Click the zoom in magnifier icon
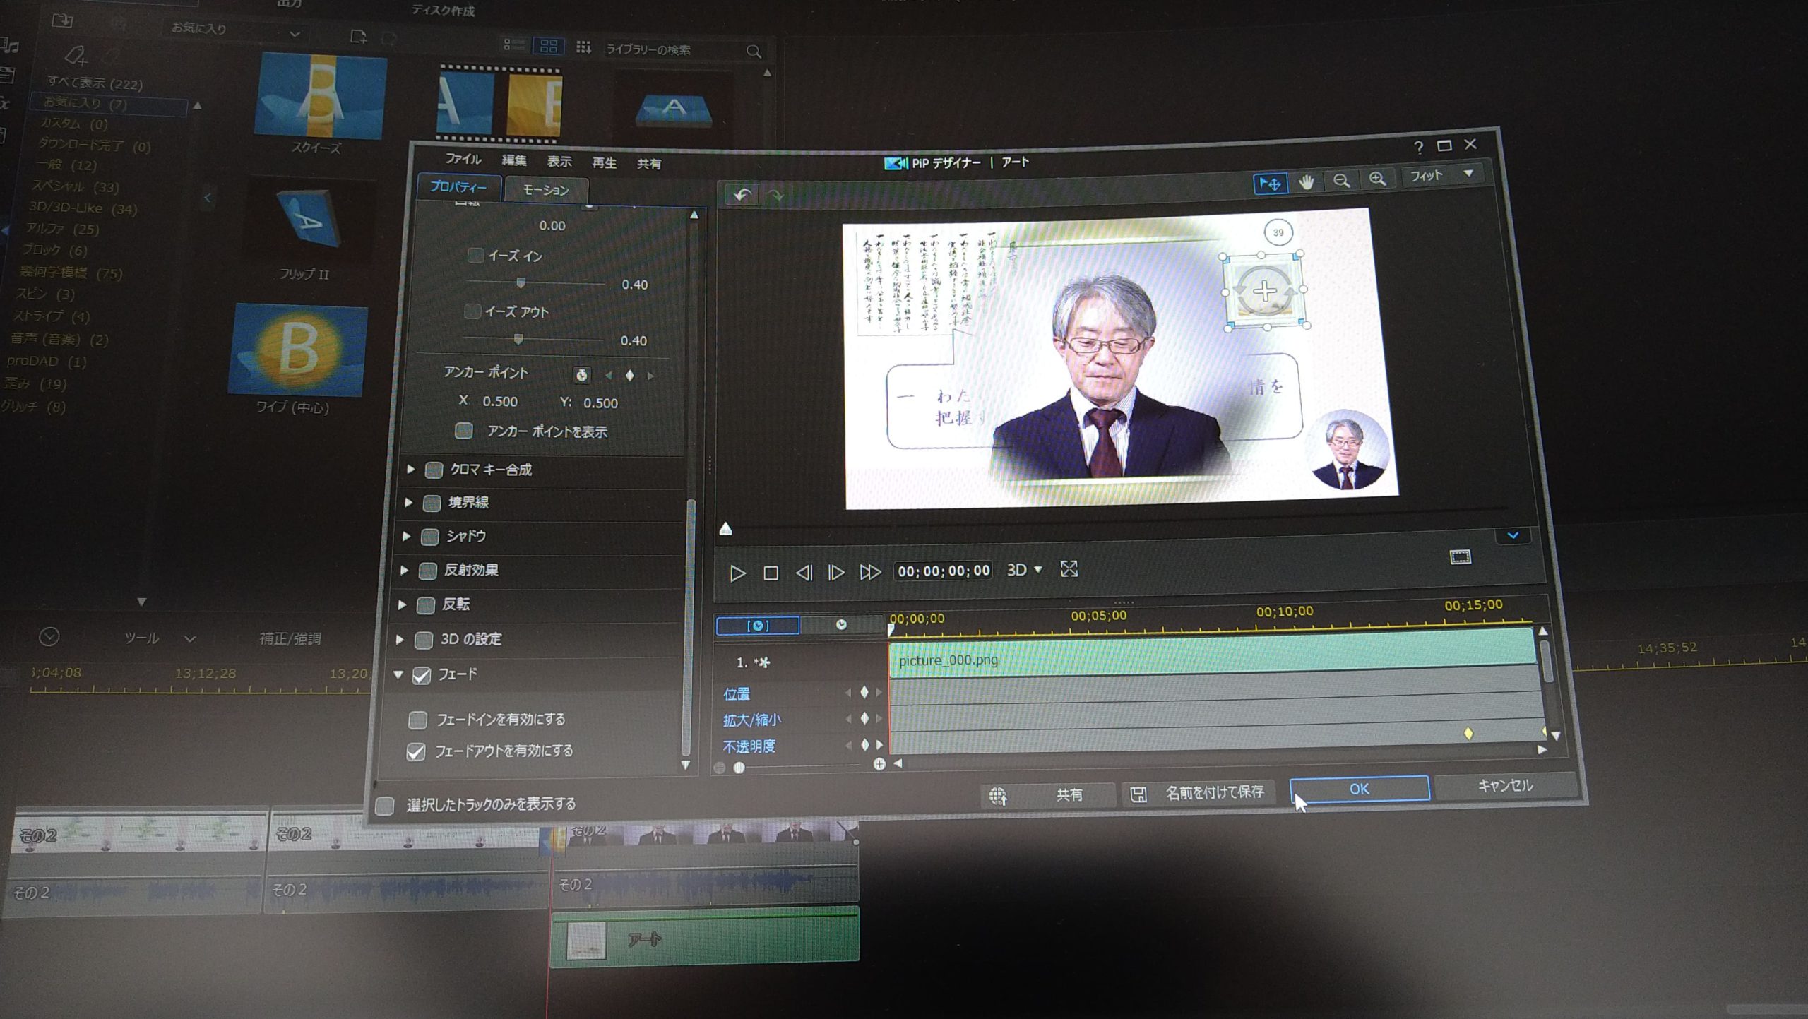 pyautogui.click(x=1377, y=179)
